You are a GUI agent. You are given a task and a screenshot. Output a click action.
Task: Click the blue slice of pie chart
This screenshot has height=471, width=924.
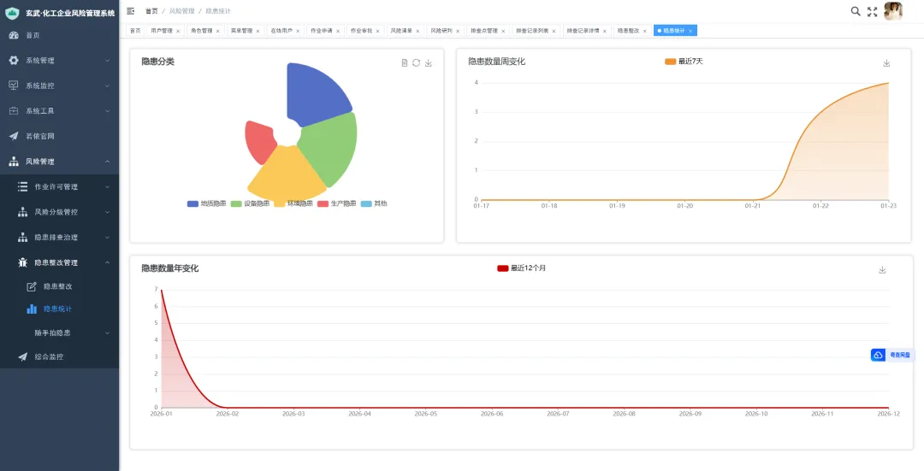[x=317, y=92]
